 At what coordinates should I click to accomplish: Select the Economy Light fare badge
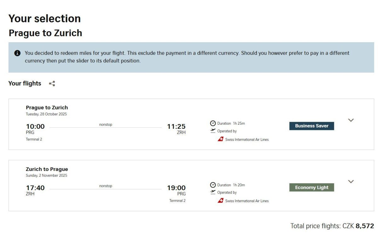[x=312, y=188]
